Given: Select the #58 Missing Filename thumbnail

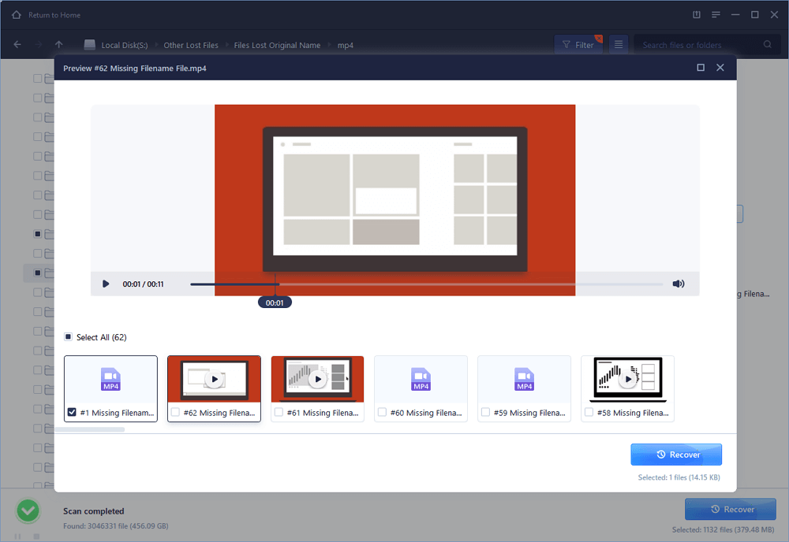Looking at the screenshot, I should (627, 380).
